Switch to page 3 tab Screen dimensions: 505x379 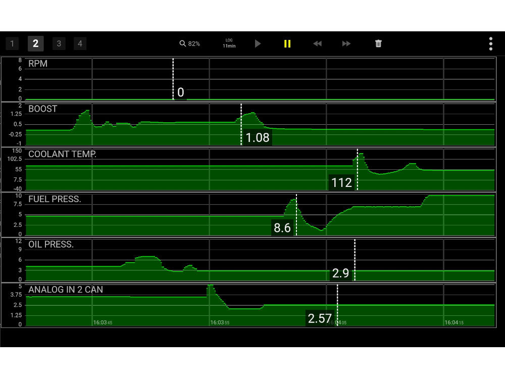pos(59,44)
